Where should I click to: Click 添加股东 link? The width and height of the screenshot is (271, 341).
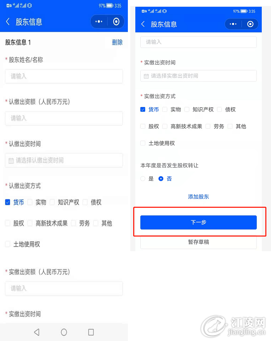click(198, 196)
